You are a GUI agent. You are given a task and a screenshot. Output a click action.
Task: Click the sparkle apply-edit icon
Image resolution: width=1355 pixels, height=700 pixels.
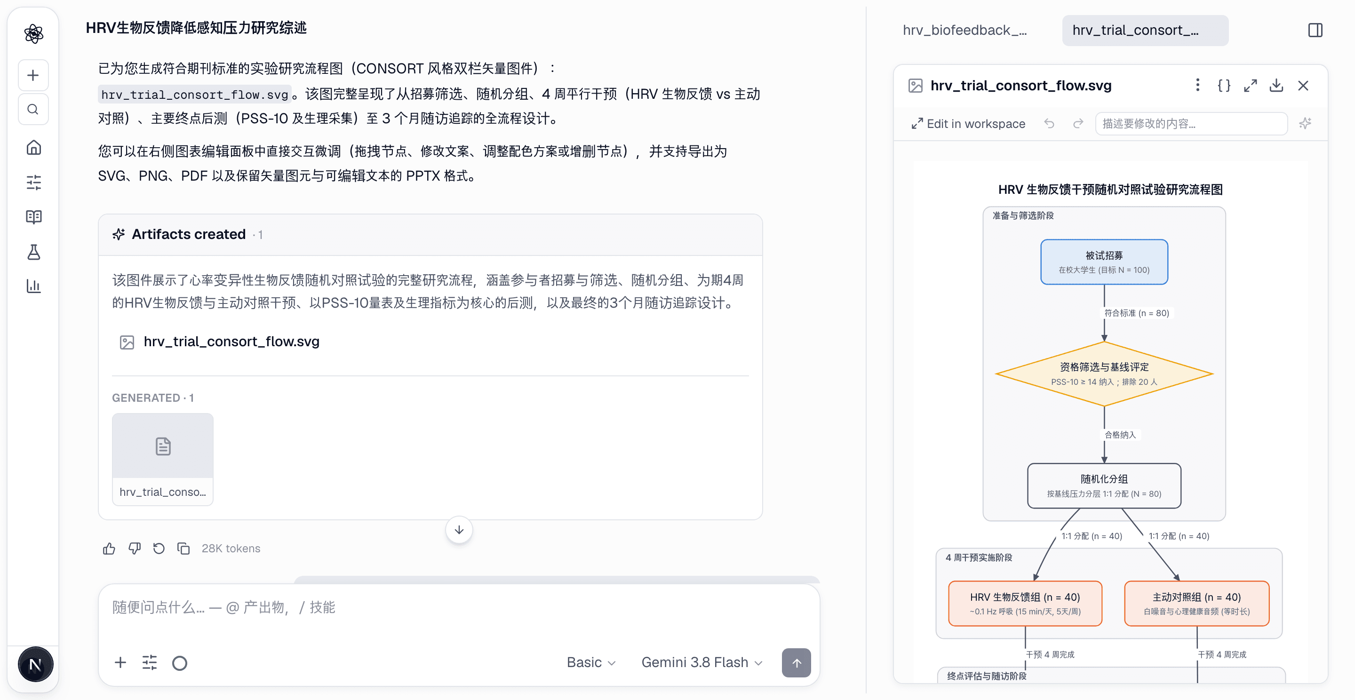click(x=1306, y=124)
